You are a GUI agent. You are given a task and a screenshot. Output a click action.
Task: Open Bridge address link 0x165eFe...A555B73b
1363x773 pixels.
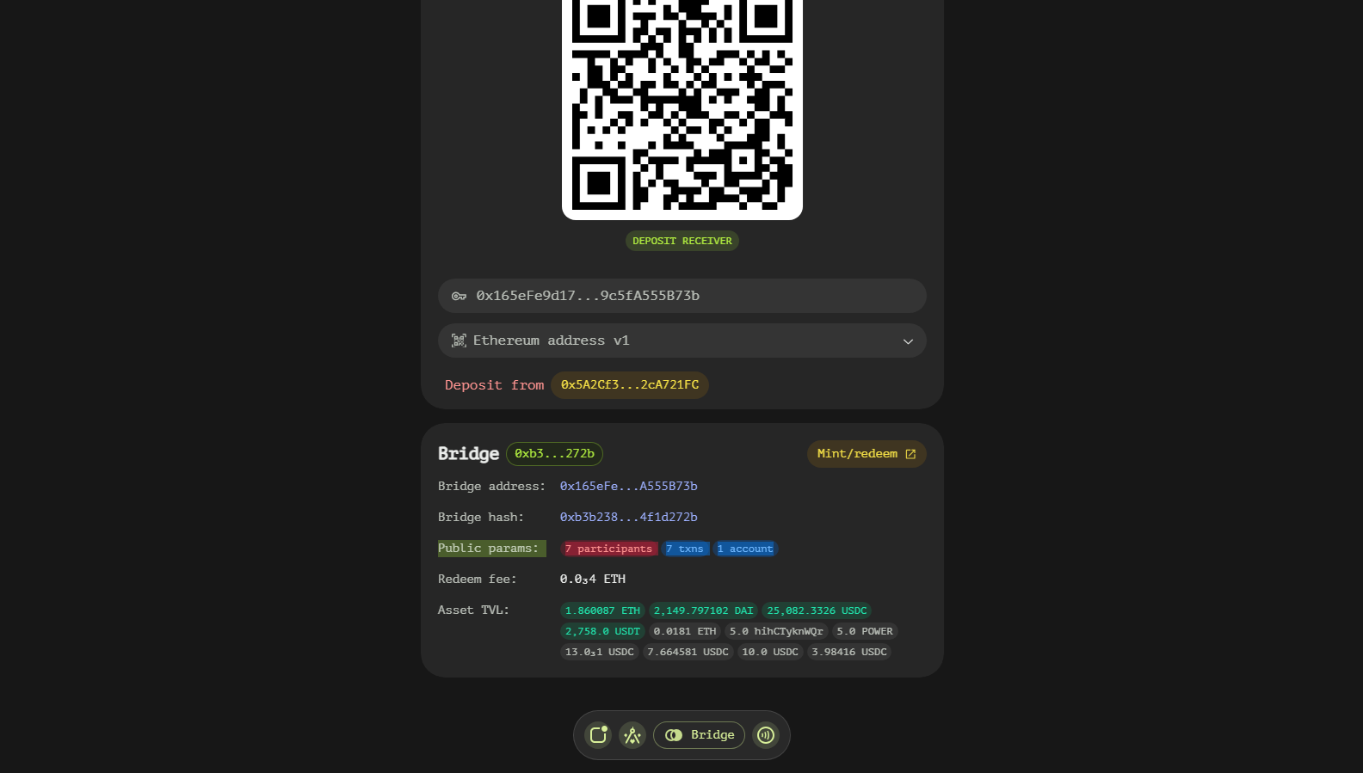pos(628,486)
